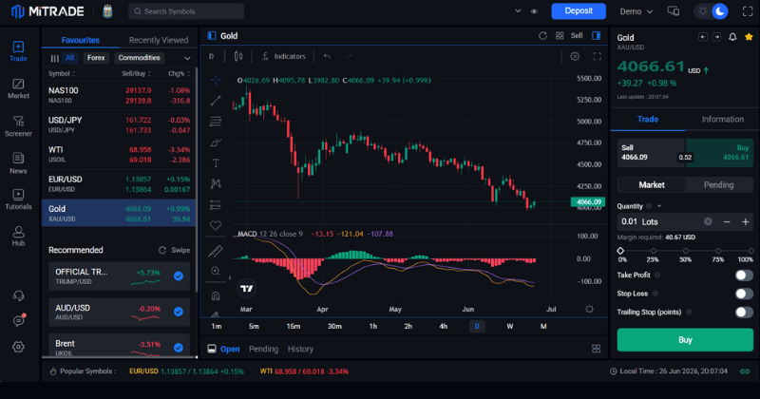Go to previous symbol arrow
Viewport: 760px width, 399px height.
point(703,37)
